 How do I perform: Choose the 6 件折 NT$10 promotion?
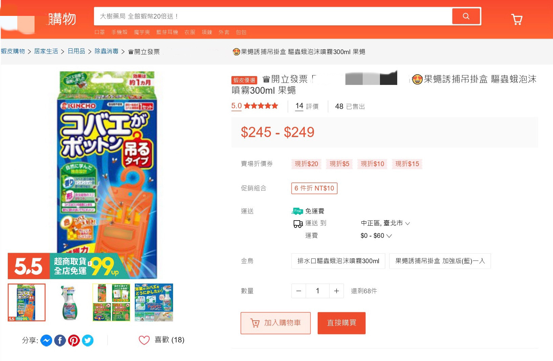pyautogui.click(x=314, y=188)
